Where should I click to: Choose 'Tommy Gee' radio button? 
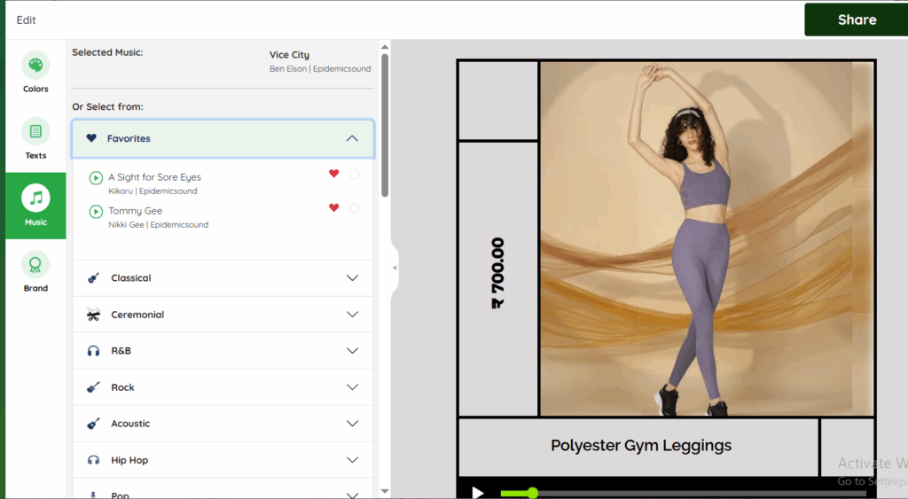click(x=355, y=208)
